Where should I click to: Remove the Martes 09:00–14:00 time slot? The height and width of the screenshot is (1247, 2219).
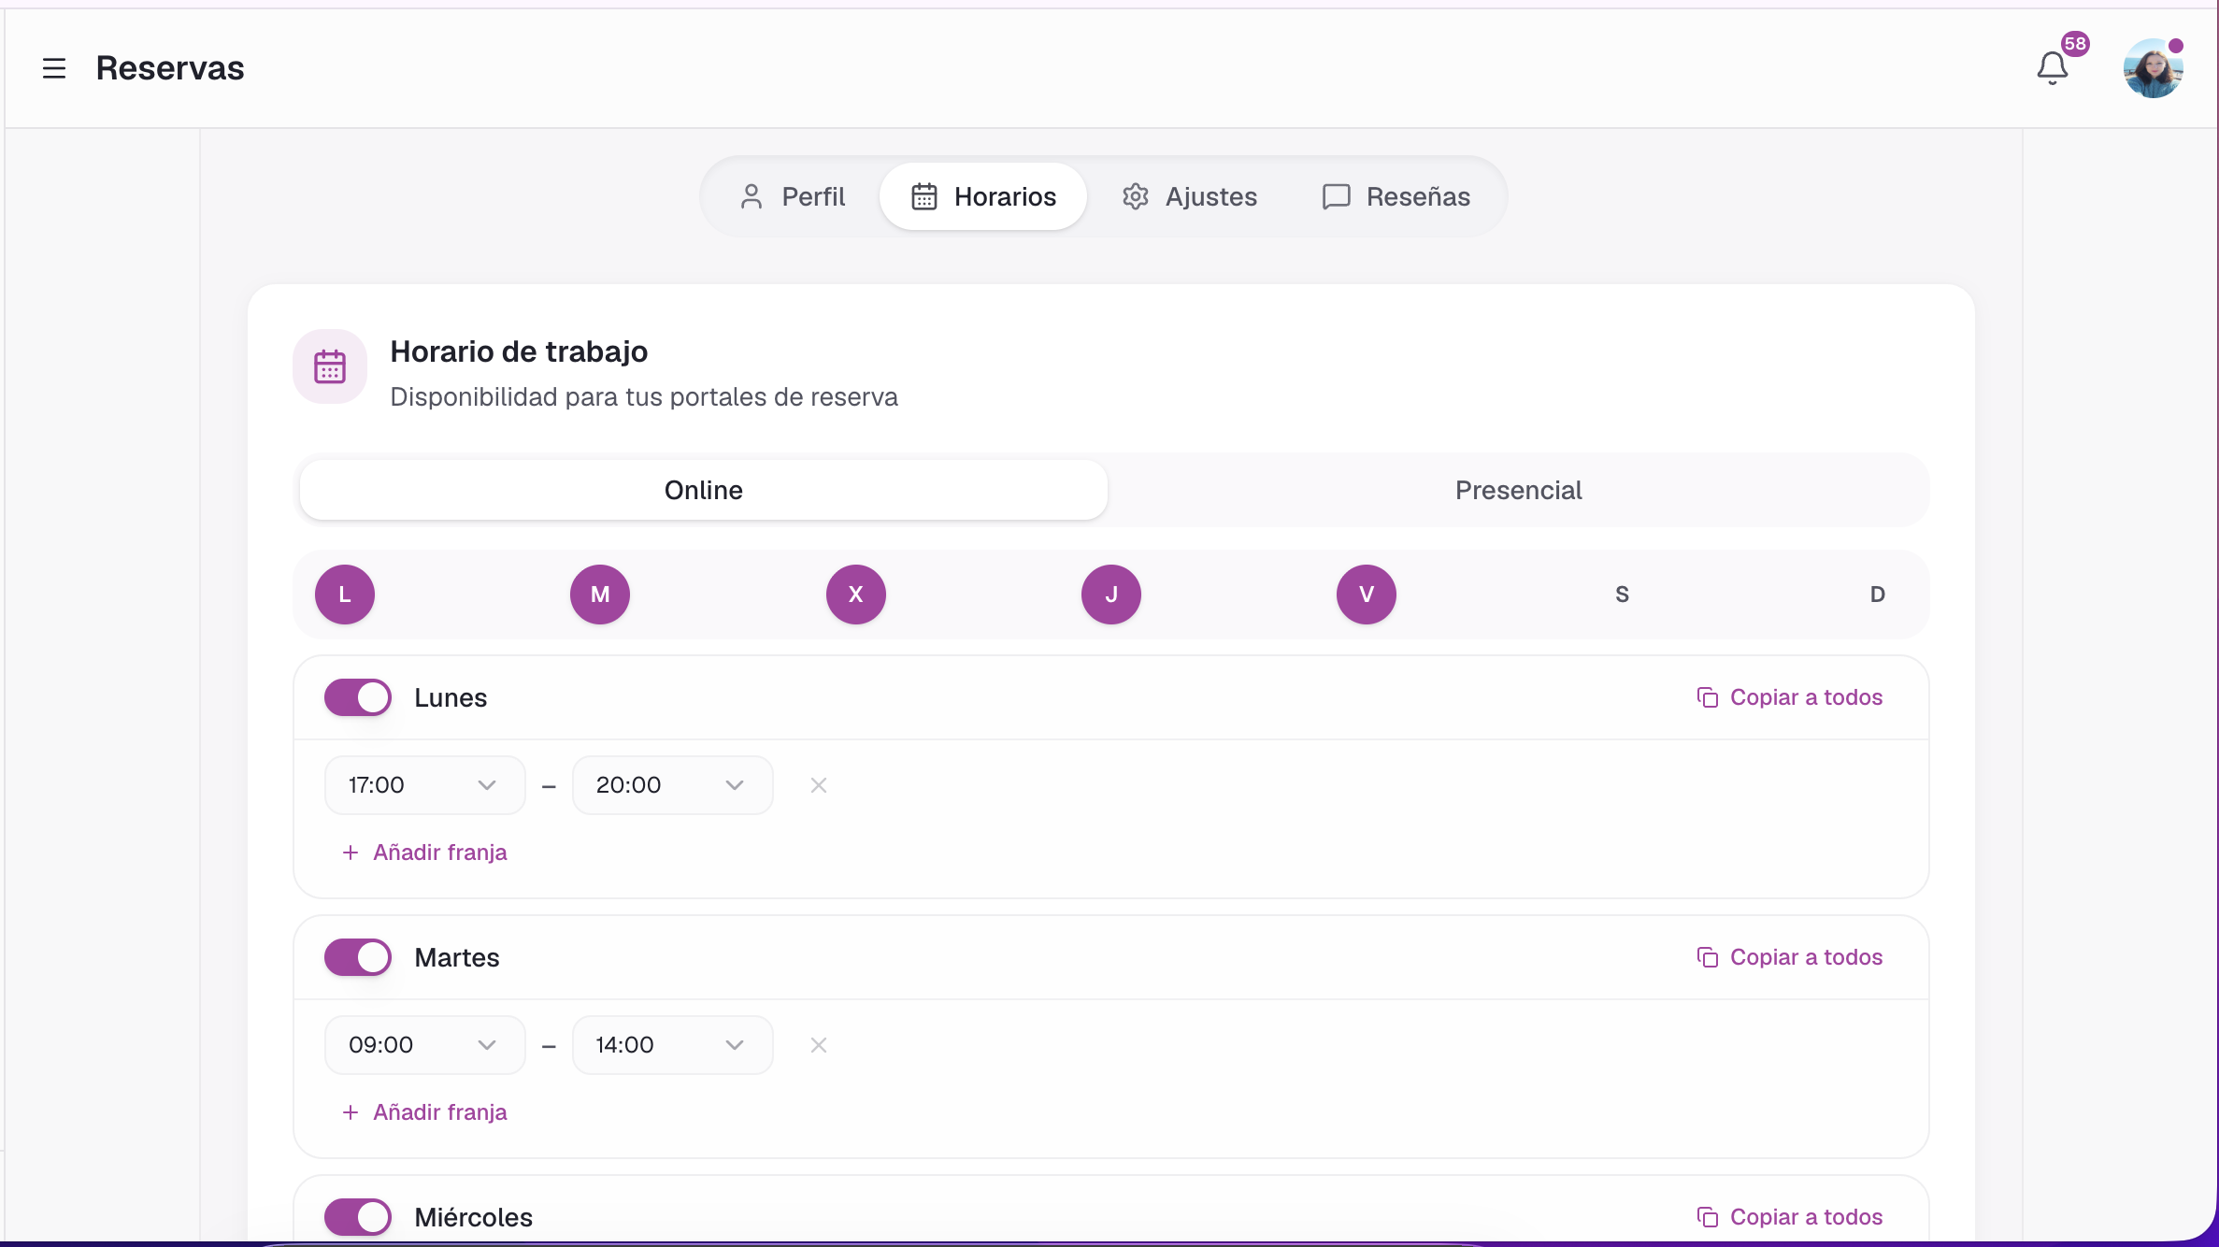click(x=819, y=1045)
